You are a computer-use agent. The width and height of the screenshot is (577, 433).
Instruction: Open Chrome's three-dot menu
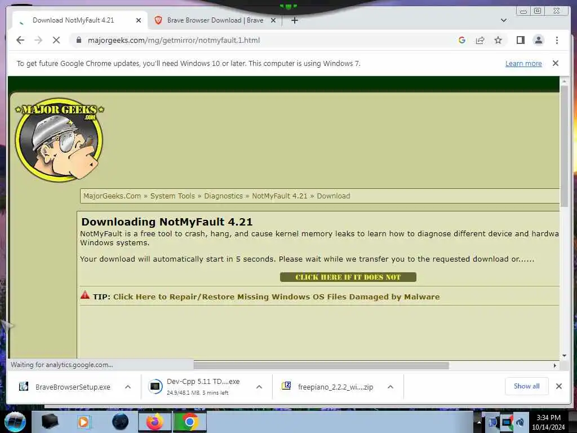[557, 40]
